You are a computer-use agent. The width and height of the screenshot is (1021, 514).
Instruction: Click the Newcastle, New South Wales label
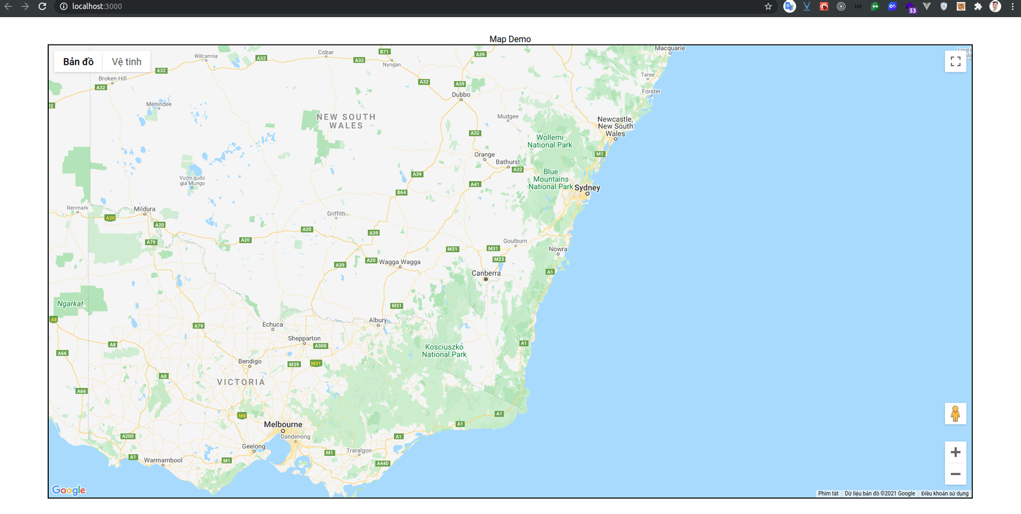[x=615, y=126]
